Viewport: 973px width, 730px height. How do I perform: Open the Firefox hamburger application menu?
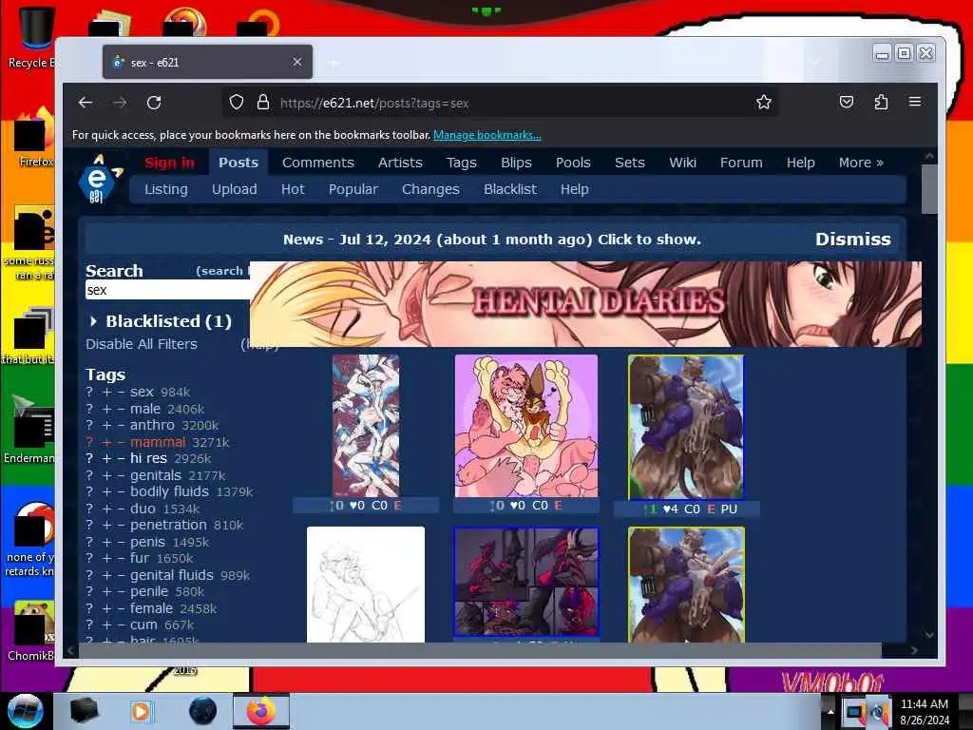coord(915,102)
